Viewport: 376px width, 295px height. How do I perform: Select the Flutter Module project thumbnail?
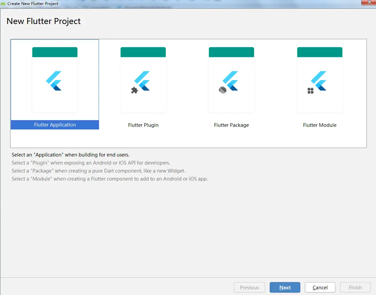(320, 80)
